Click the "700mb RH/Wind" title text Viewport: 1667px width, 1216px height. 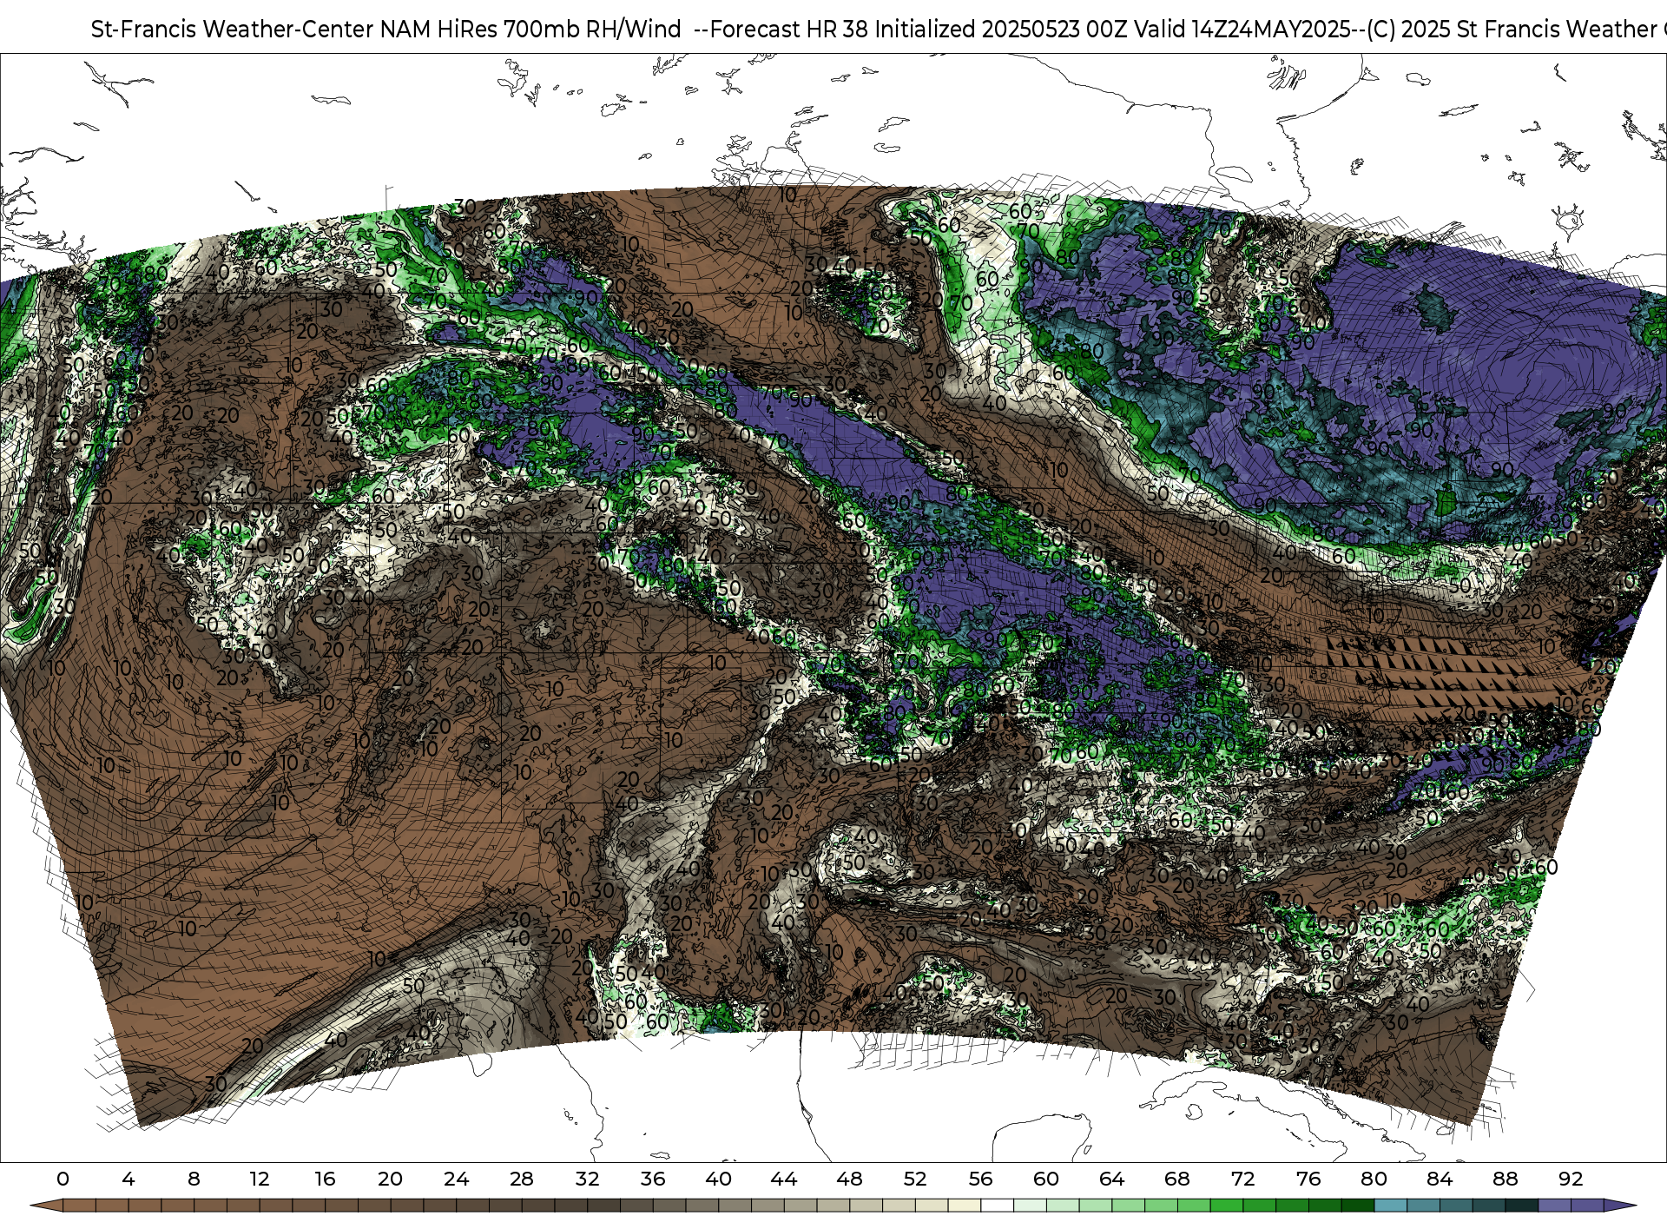[592, 30]
